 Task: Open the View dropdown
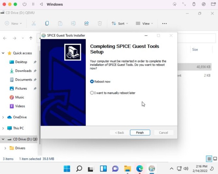(x=144, y=23)
